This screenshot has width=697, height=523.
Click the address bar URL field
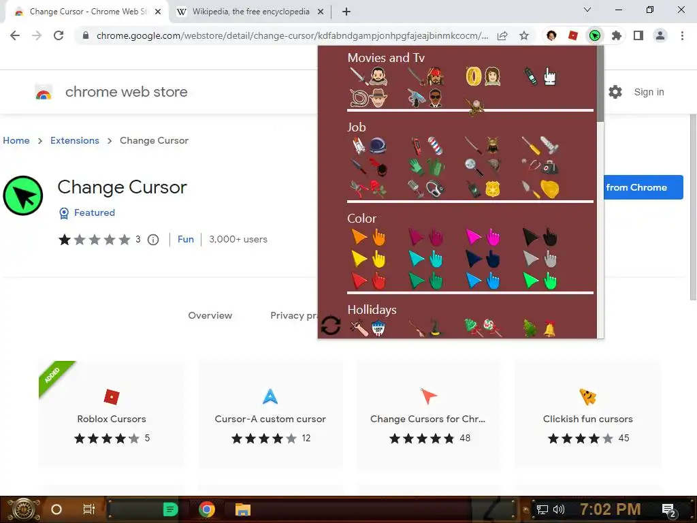click(292, 35)
